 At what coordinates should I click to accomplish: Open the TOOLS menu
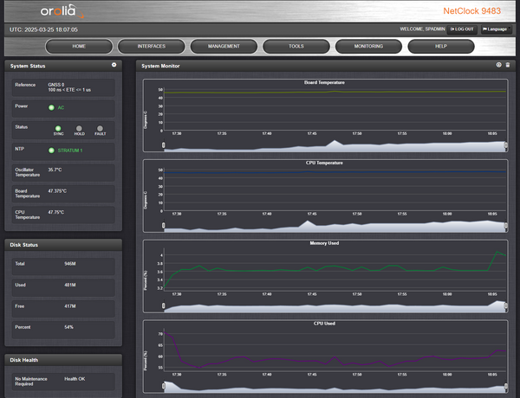(x=296, y=47)
